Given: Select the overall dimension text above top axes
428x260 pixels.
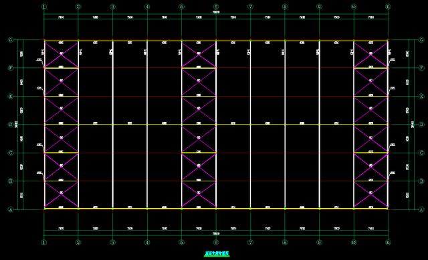Looking at the screenshot, I should [216, 12].
